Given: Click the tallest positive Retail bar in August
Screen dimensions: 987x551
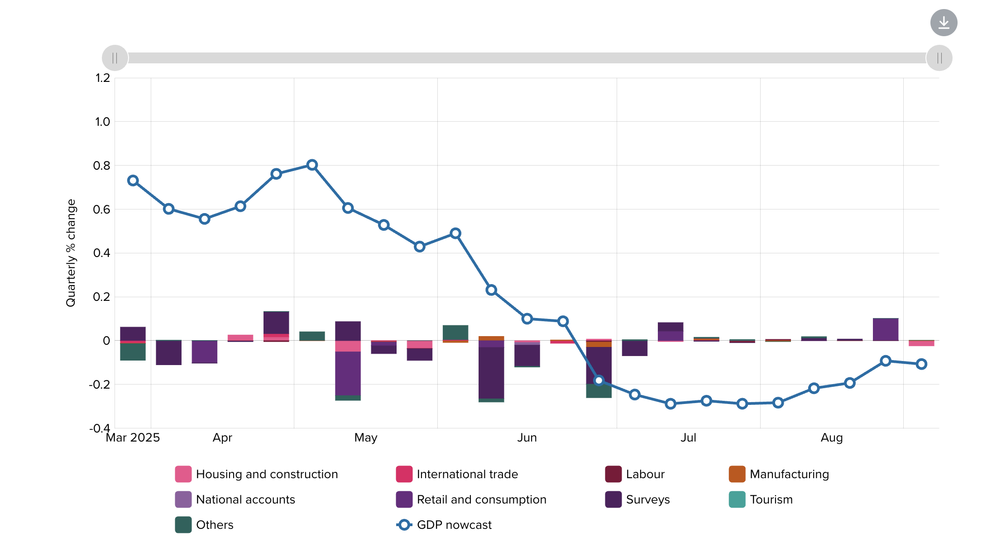Looking at the screenshot, I should point(886,329).
